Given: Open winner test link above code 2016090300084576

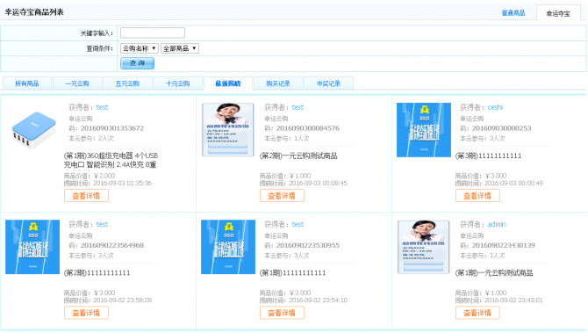Looking at the screenshot, I should point(298,107).
